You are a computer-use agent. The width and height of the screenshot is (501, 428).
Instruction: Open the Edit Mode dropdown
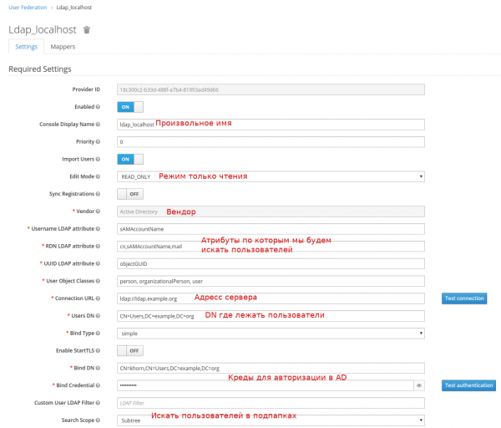tap(271, 176)
